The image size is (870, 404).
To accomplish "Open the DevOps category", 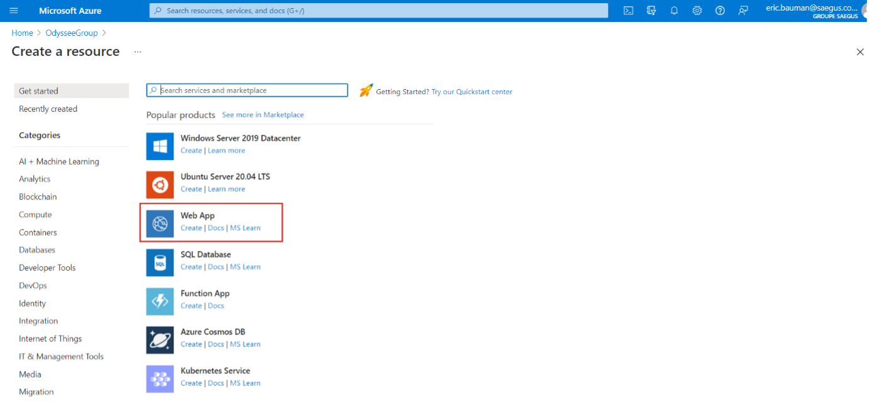I will 33,285.
